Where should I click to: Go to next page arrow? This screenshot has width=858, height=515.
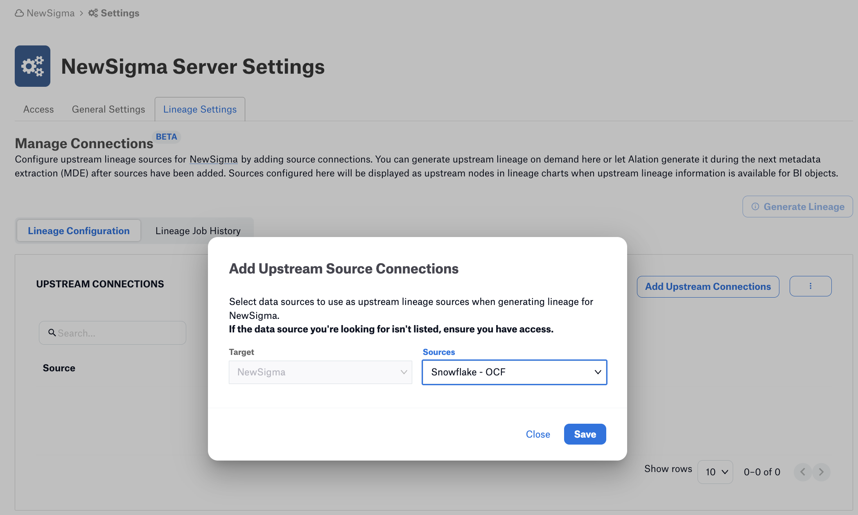pyautogui.click(x=821, y=472)
